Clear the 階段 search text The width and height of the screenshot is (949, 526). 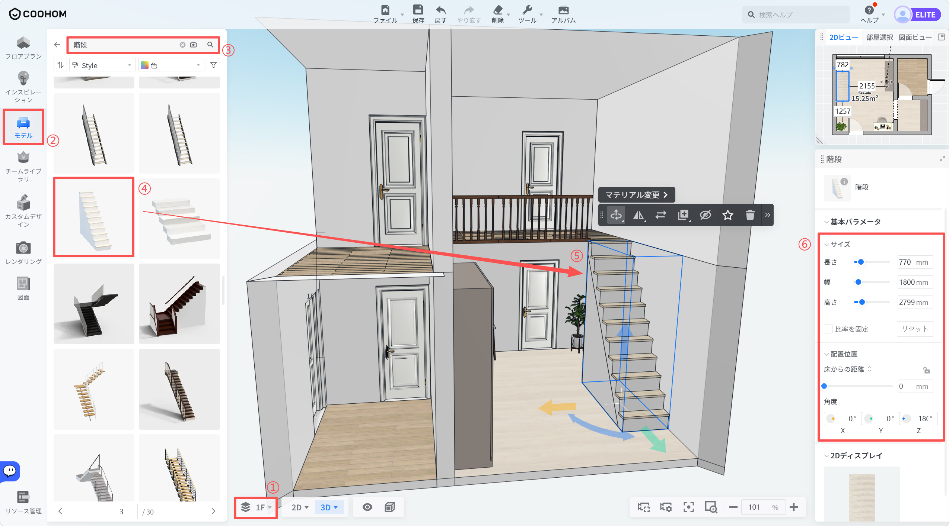pos(182,45)
